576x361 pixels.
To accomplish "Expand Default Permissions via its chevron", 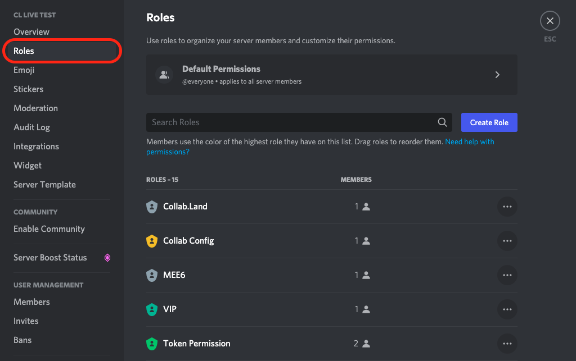I will pos(497,74).
